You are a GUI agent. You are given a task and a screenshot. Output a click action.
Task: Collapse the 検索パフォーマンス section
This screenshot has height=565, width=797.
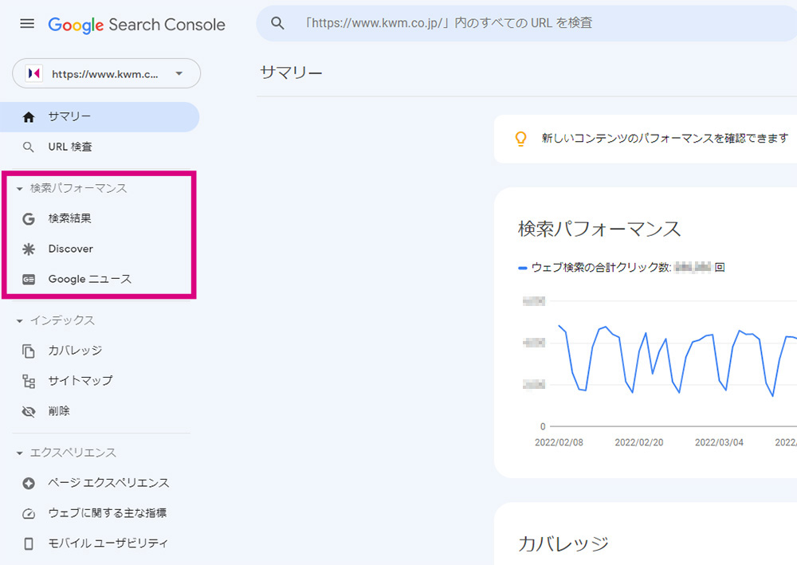point(19,189)
